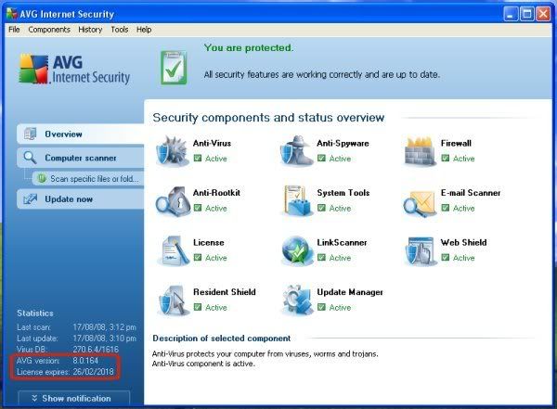Open the Web Shield icon
The image size is (557, 409).
(420, 250)
